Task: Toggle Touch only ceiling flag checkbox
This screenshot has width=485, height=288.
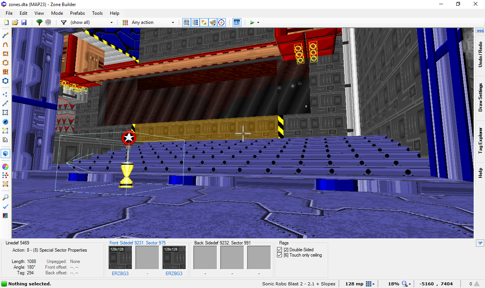Action: (x=280, y=255)
